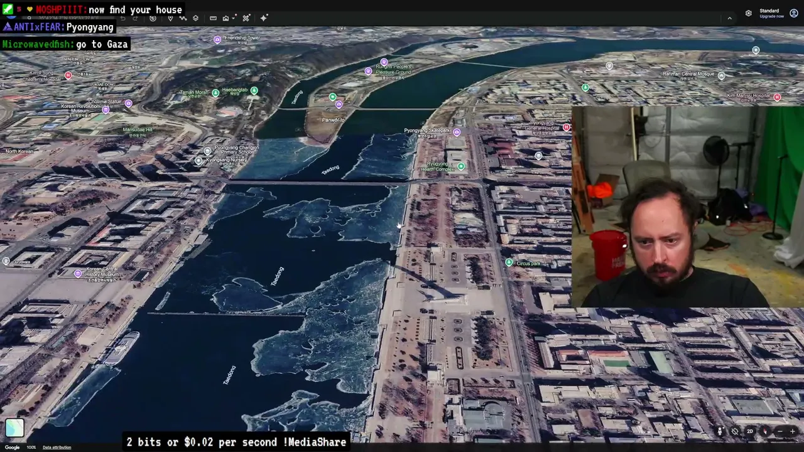The image size is (804, 452).
Task: Select the draw path or polygon tool
Action: click(x=183, y=18)
